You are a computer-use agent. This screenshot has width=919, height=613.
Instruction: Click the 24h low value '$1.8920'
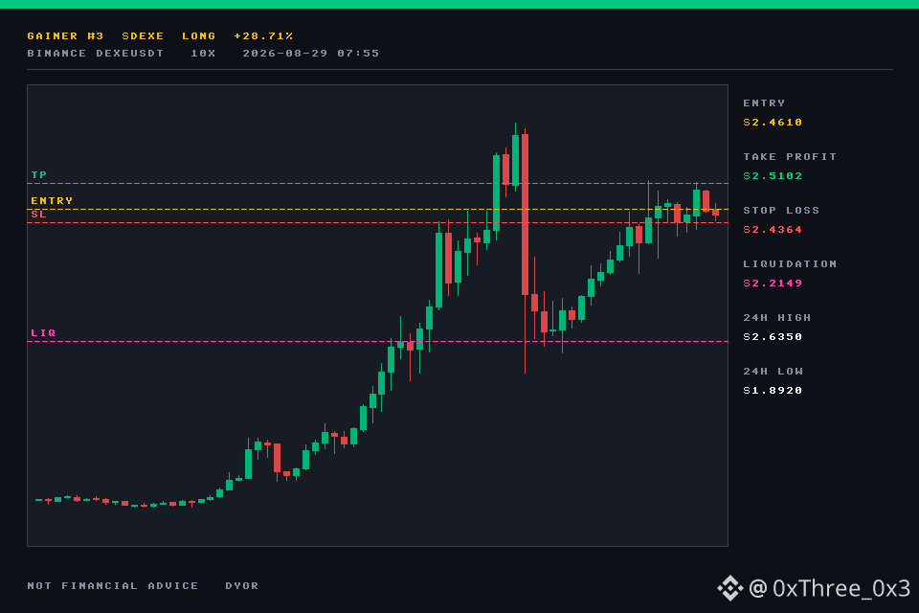(773, 391)
